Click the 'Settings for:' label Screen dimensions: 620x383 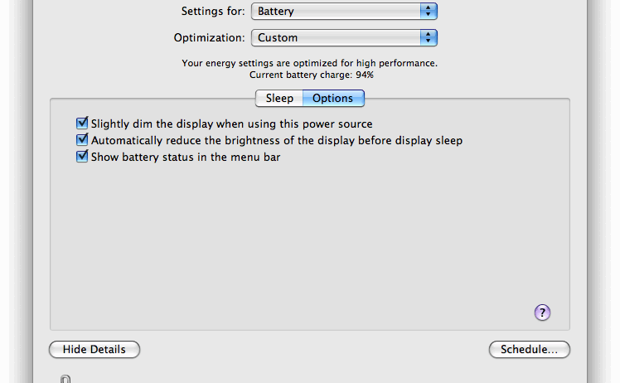point(213,12)
